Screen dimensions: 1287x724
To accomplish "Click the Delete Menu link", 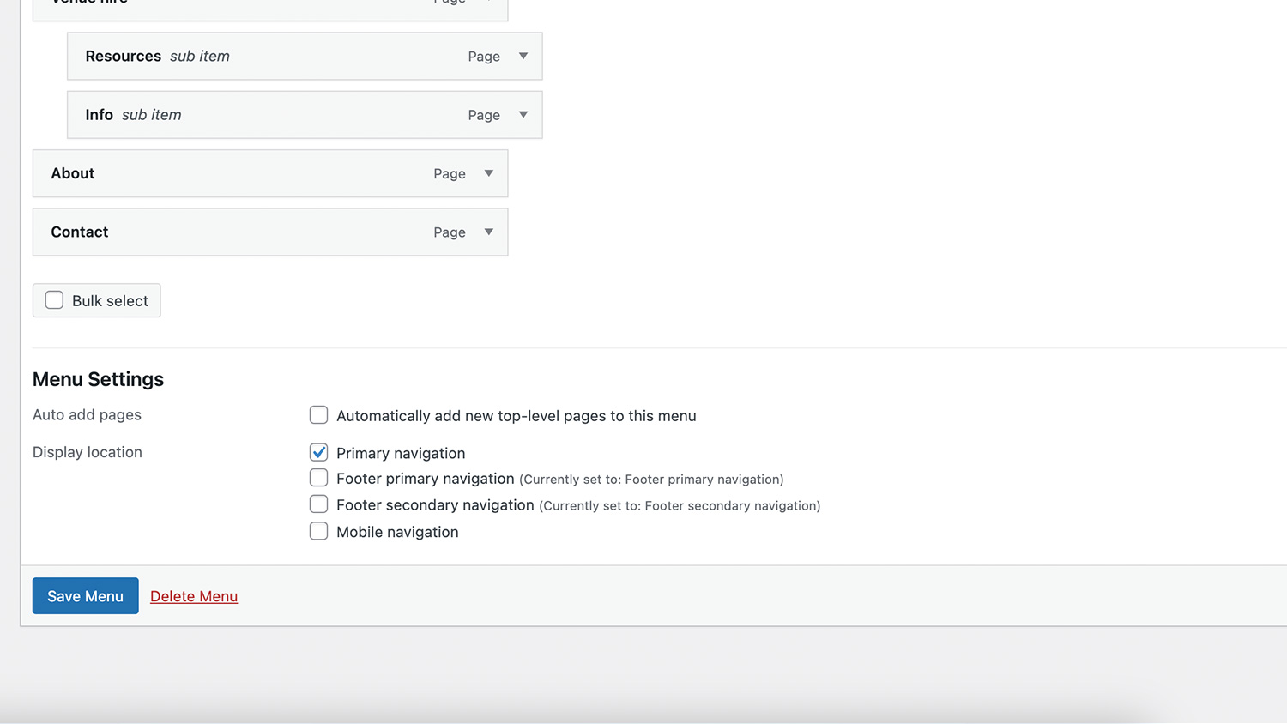I will pos(194,596).
